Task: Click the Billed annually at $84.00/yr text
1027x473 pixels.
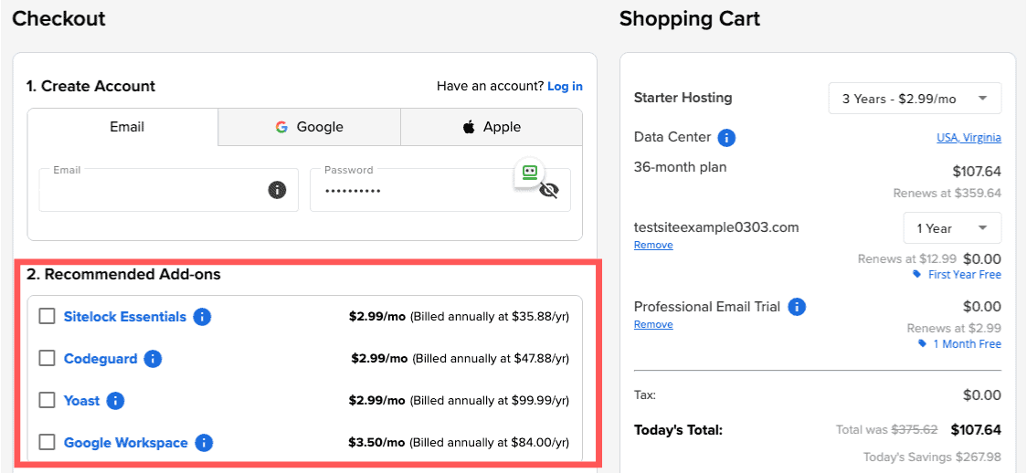Action: [491, 443]
